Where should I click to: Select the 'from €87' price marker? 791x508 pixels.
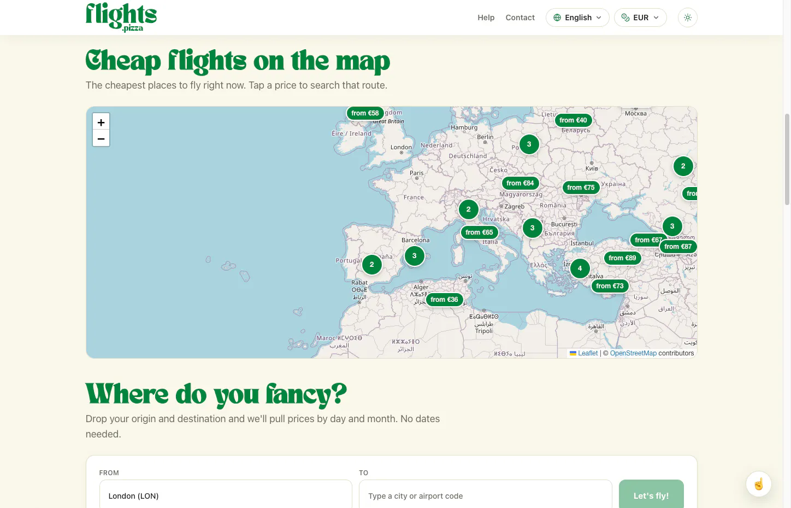coord(678,247)
